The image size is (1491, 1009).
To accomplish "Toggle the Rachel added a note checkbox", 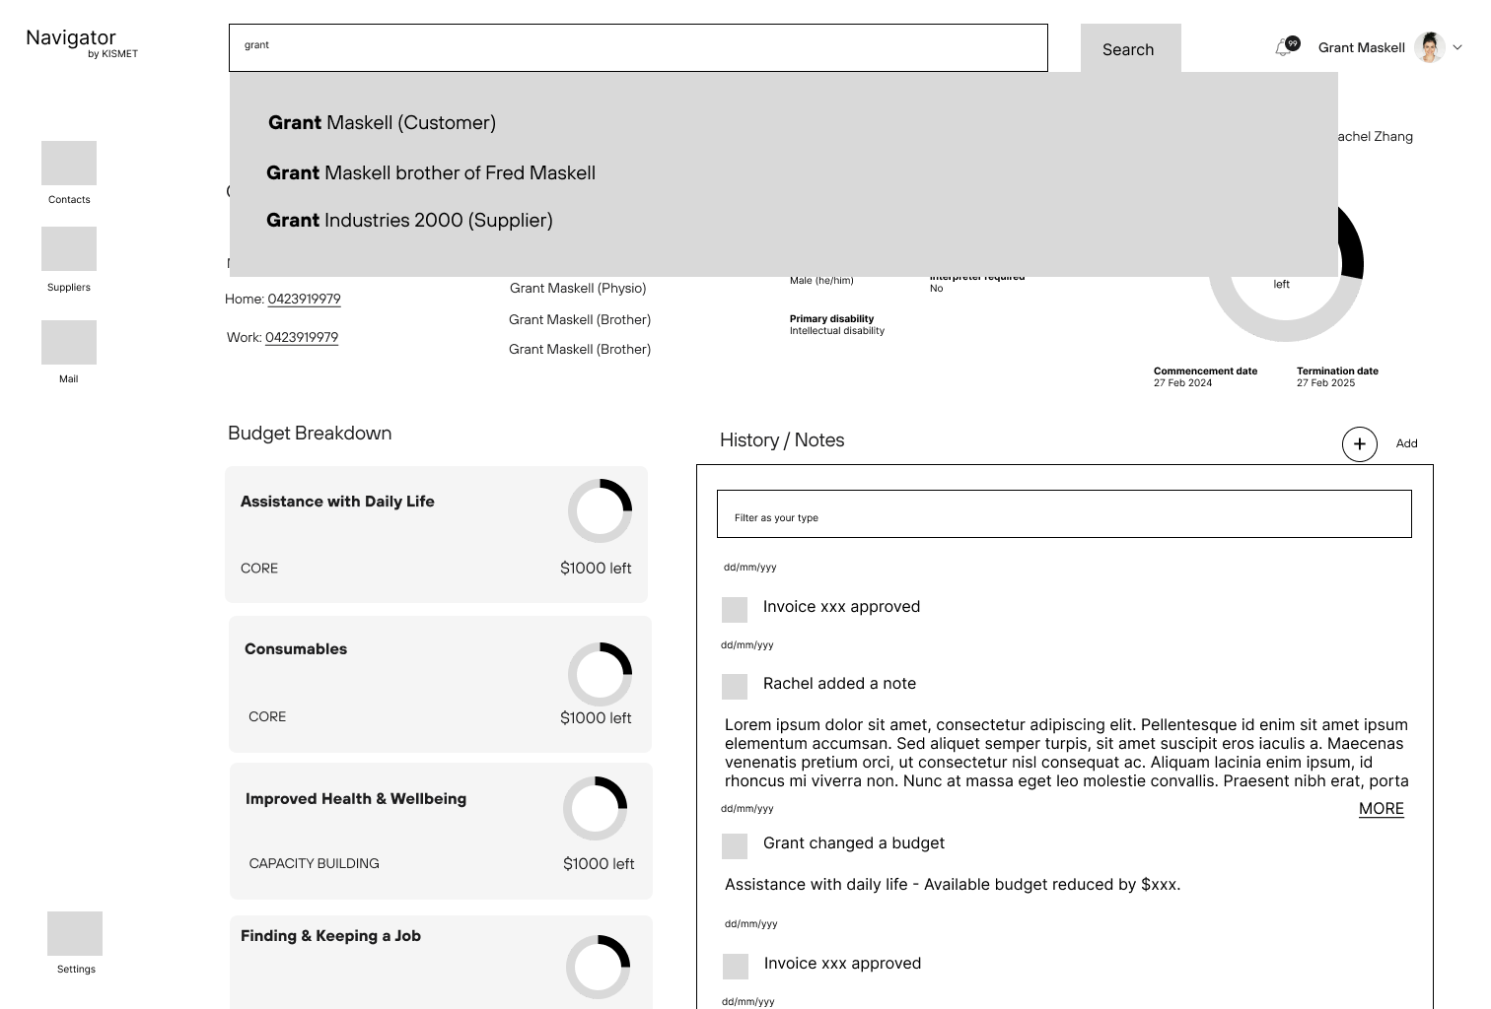I will 735,687.
